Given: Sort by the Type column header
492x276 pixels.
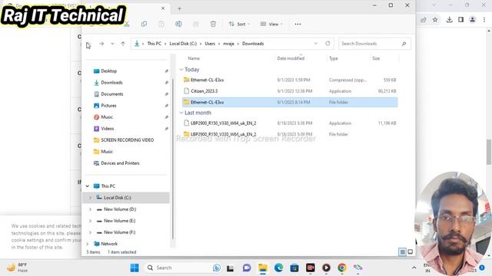Looking at the screenshot, I should coord(334,58).
